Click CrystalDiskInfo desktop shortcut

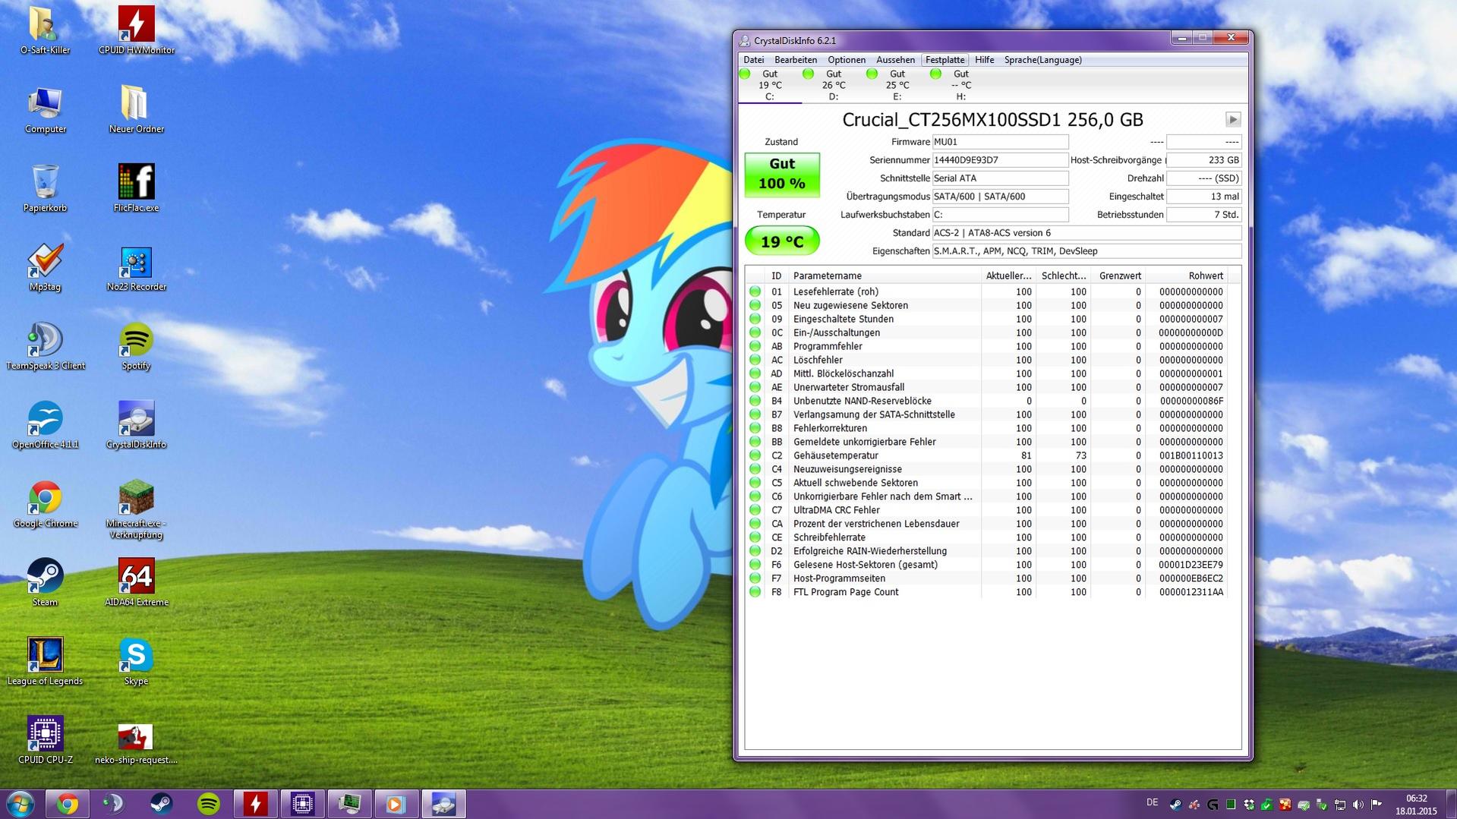(x=136, y=425)
